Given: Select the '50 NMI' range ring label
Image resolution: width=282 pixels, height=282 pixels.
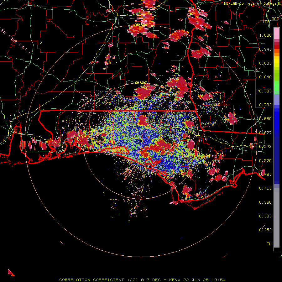Looking at the screenshot, I should [141, 83].
